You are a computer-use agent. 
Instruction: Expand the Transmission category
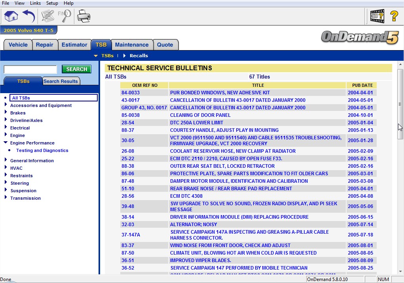[6, 198]
